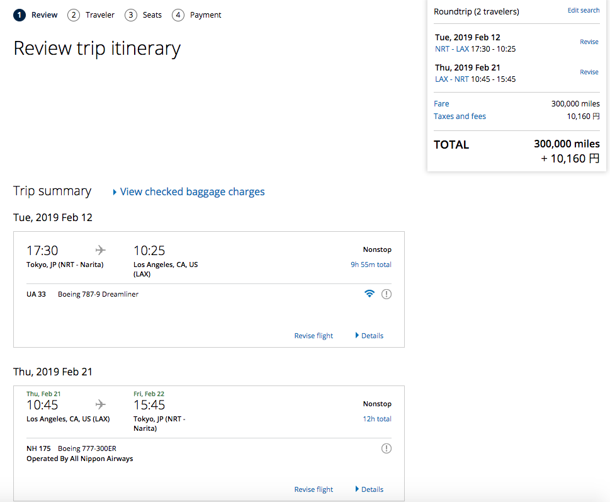
Task: Click Revise flight for UA 33
Action: [313, 336]
